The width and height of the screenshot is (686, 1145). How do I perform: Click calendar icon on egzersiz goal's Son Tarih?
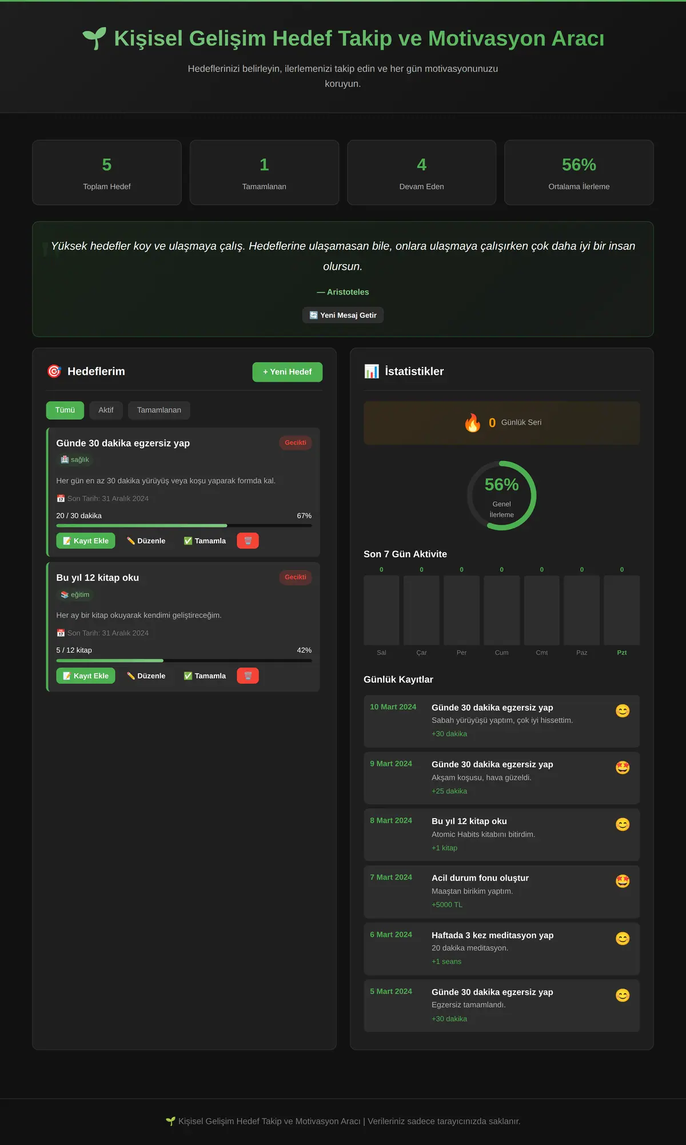pyautogui.click(x=61, y=498)
